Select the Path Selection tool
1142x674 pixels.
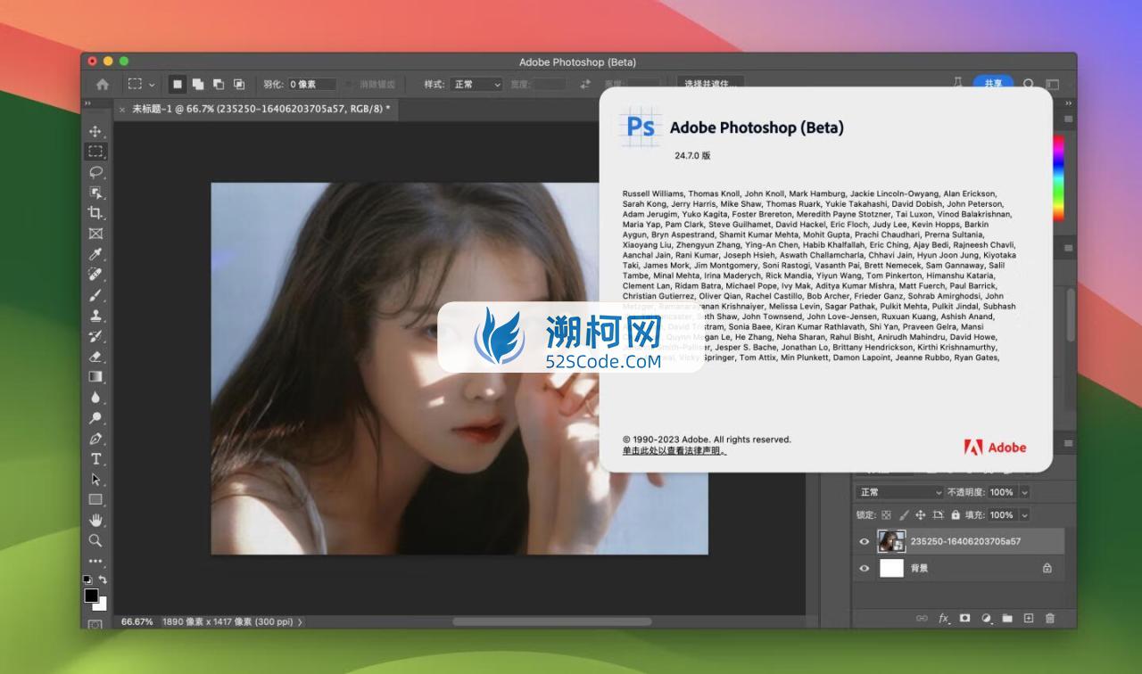(95, 480)
